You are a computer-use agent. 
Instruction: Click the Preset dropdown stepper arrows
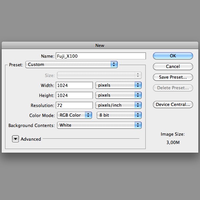(x=114, y=65)
